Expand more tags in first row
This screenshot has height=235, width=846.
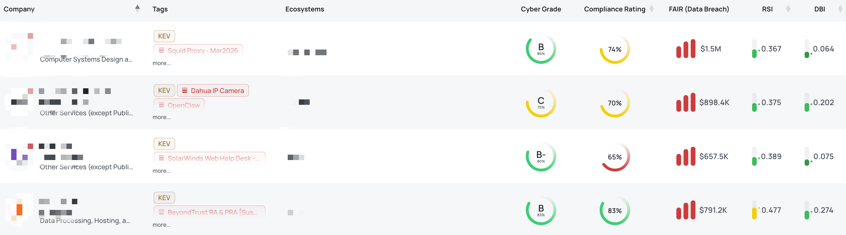[x=162, y=63]
